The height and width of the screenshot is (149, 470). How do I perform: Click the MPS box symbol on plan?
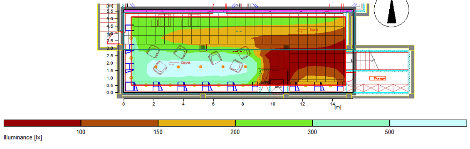pyautogui.click(x=265, y=82)
